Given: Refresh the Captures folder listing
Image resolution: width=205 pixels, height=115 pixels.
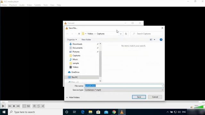Looking at the screenshot, I should click(x=126, y=34).
